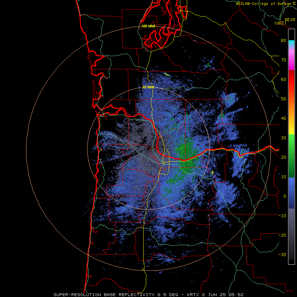Click the 100 NMI range ring label
The image size is (297, 297).
pyautogui.click(x=148, y=26)
